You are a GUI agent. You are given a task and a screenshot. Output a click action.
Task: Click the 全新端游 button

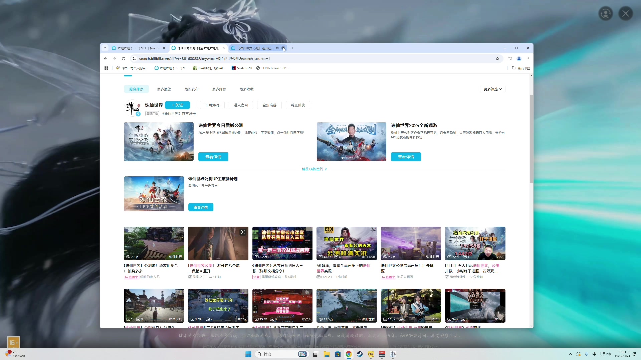coord(269,105)
